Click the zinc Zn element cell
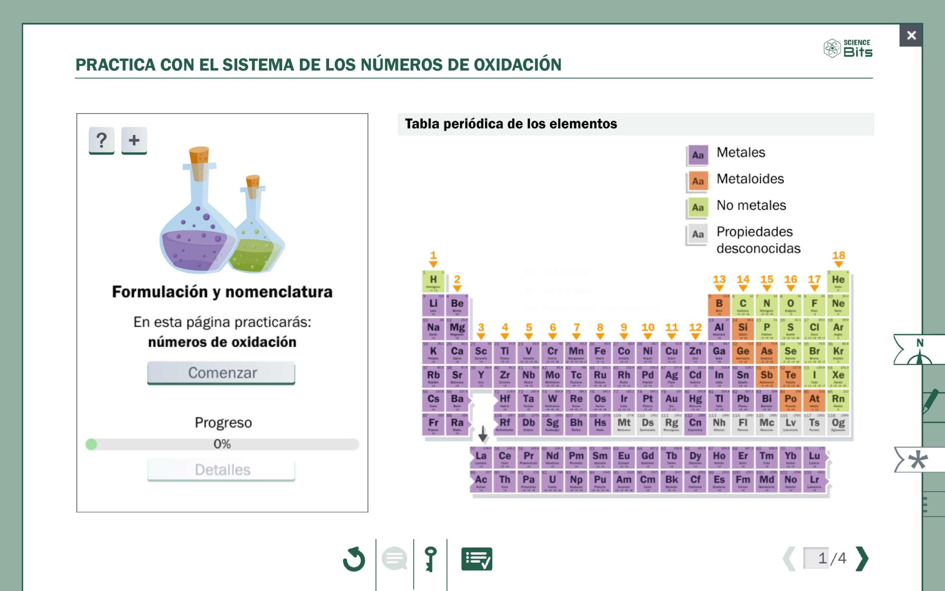The height and width of the screenshot is (591, 945). (x=695, y=352)
